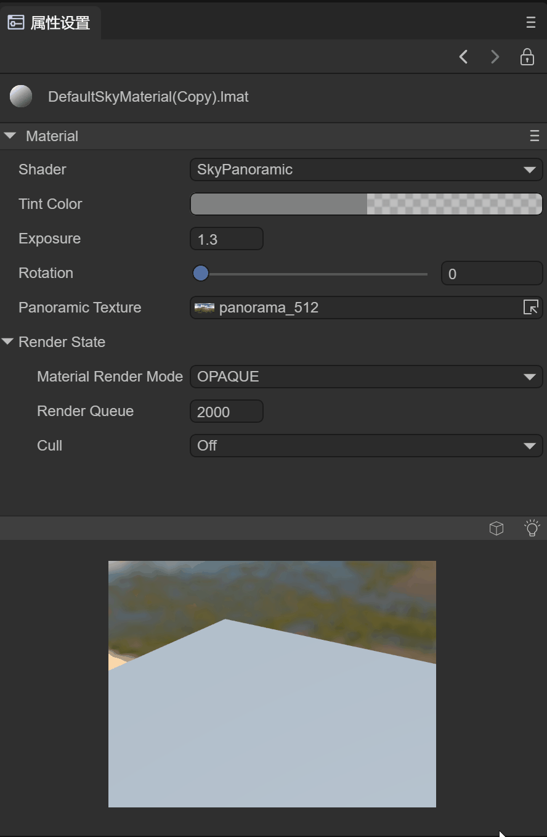Open the Shader SkyPanoramic dropdown
The width and height of the screenshot is (547, 837).
[x=366, y=169]
